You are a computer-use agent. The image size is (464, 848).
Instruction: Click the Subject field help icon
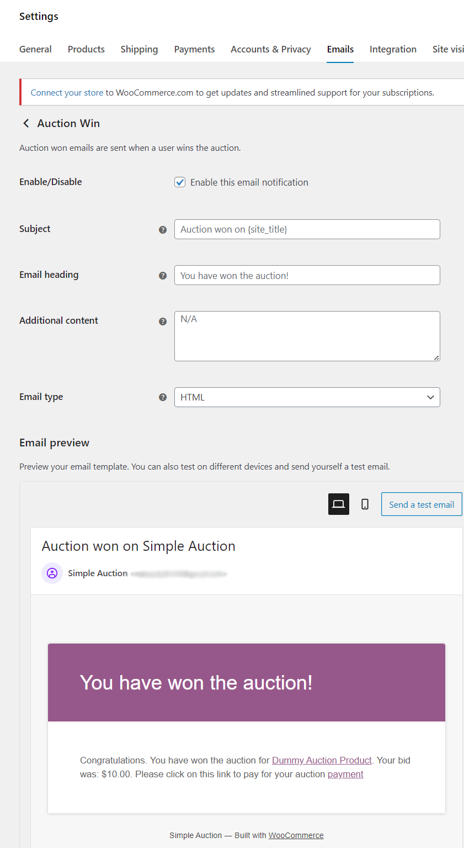coord(163,230)
